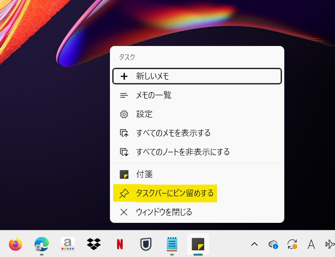Screen dimensions: 335x257
Task: Select すべてのメモを表示する
Action: click(x=197, y=133)
